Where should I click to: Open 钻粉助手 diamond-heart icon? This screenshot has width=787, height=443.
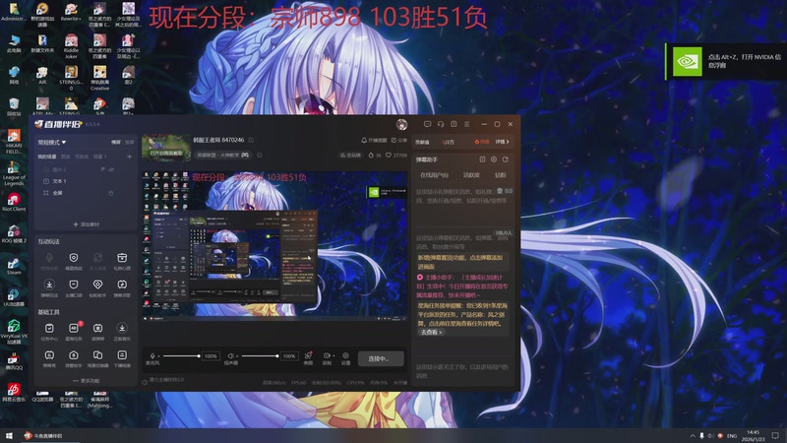click(97, 285)
